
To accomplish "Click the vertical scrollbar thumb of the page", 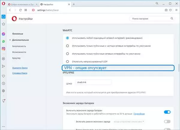I will click(x=179, y=68).
